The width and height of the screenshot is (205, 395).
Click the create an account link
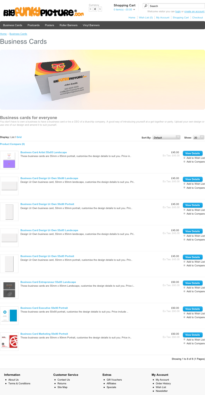pos(194,11)
